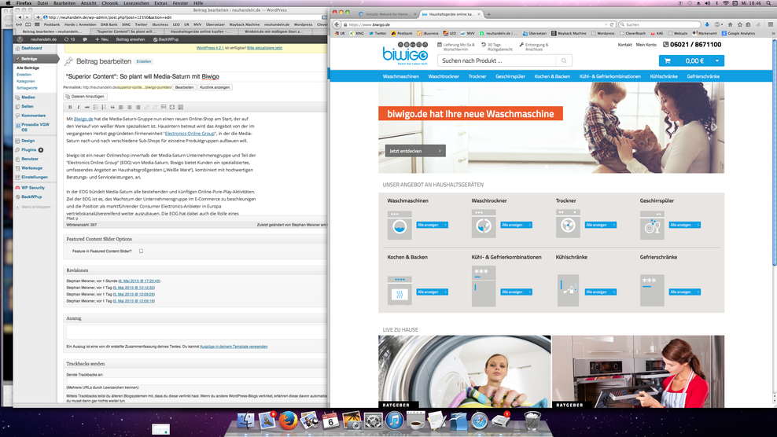The height and width of the screenshot is (437, 777).
Task: Click the Bitte aktualisiere jetzt link
Action: click(264, 48)
